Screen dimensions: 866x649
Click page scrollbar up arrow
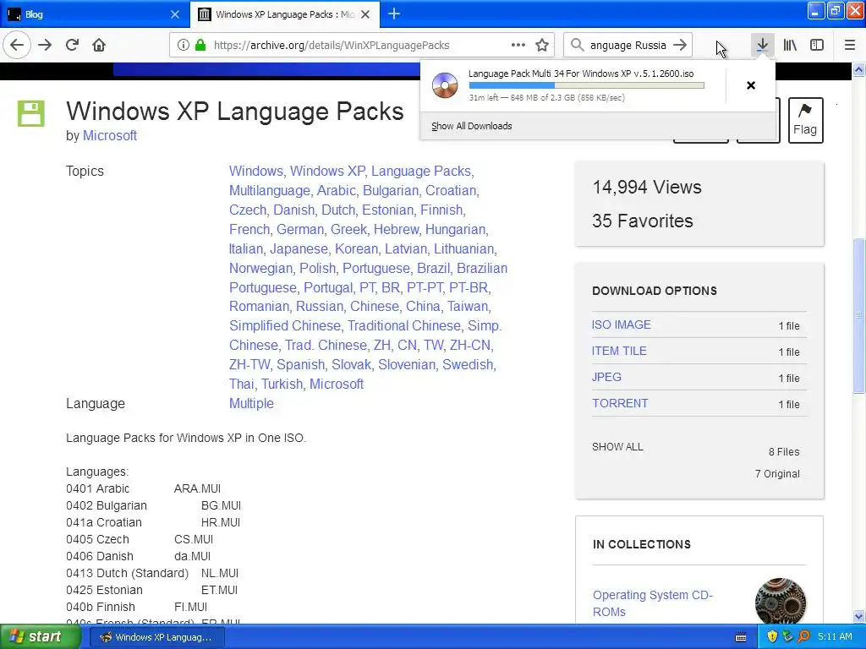point(859,69)
